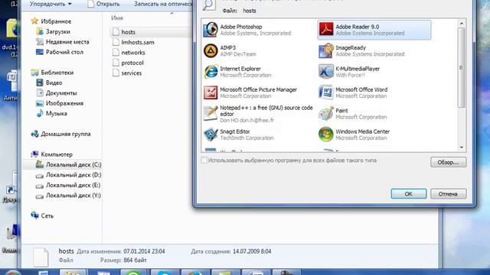Open Библиотеки in navigation pane
This screenshot has width=490, height=275.
52,73
